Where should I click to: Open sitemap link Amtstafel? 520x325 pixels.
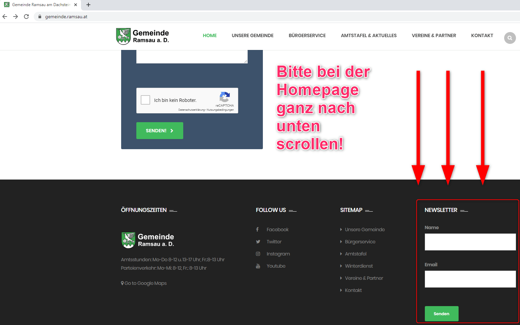356,254
